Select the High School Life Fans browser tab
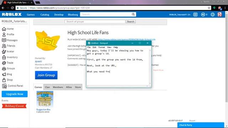The width and height of the screenshot is (228, 128). tap(18, 2)
